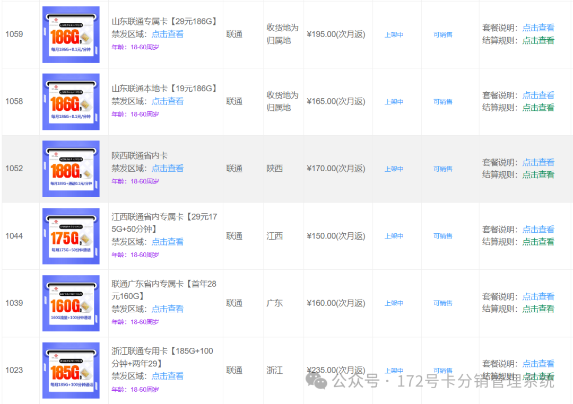
Task: Select the 江西联通 175G card image
Action: (x=71, y=236)
